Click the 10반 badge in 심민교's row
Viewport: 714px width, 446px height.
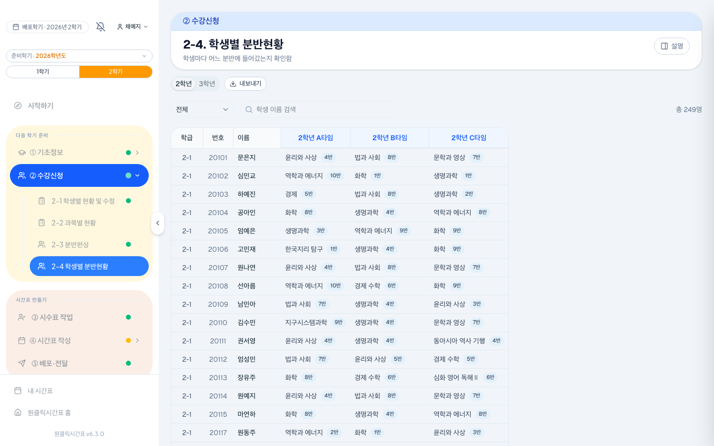336,176
